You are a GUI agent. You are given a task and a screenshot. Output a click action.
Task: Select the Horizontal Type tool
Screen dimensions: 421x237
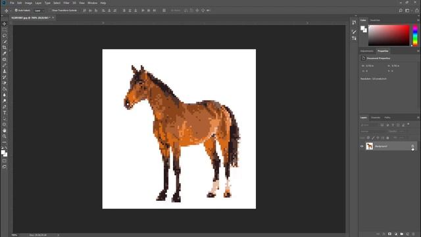pos(5,113)
